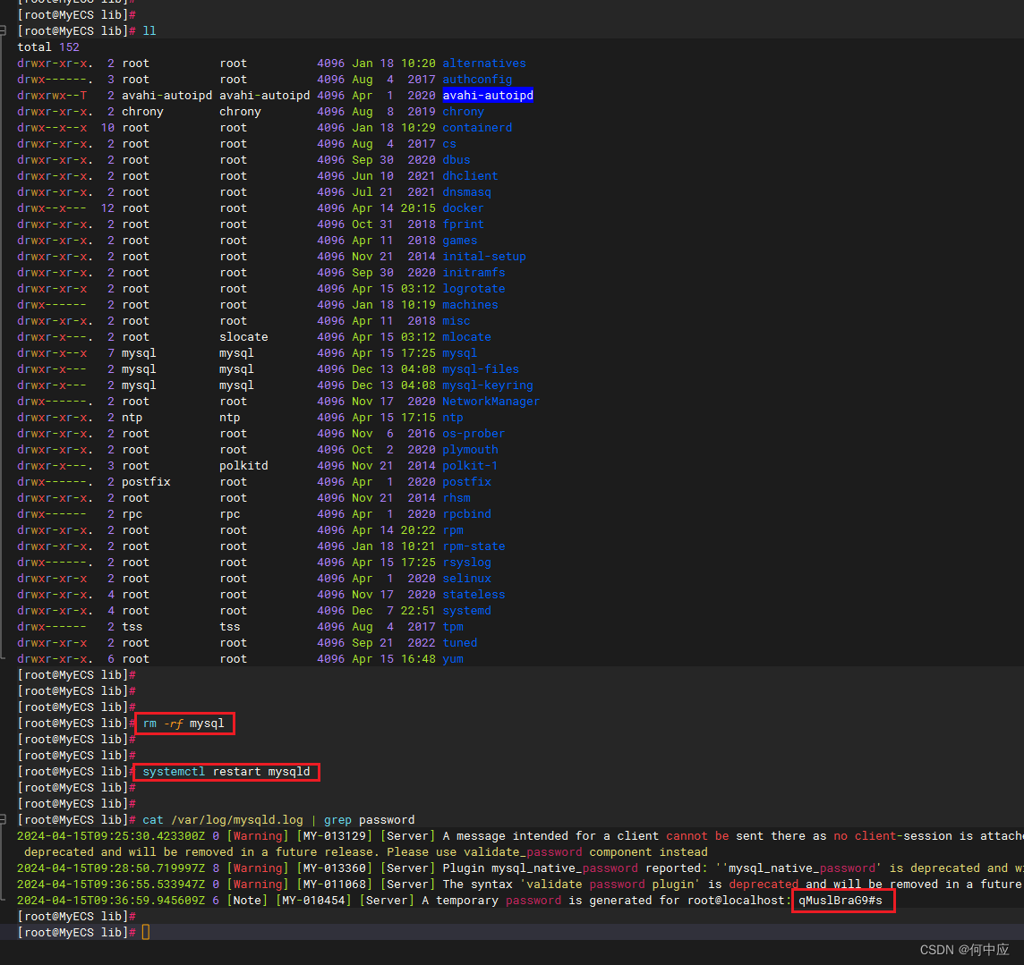Click the 'containerd' directory name

[477, 128]
